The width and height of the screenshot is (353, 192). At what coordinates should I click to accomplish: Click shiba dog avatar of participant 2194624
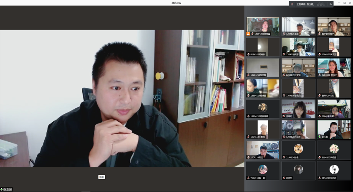point(298,148)
